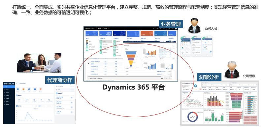Open the user avatar in Dynamics 365 bar
Screen dimensions: 265x128
176,29
